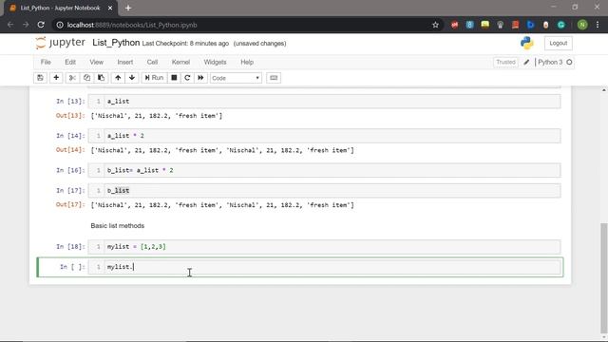The image size is (608, 342).
Task: Rename notebook via the List_Python title
Action: pyautogui.click(x=116, y=43)
